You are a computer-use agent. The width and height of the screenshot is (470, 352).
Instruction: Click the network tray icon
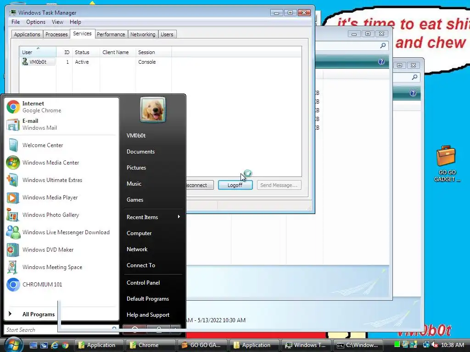(425, 345)
